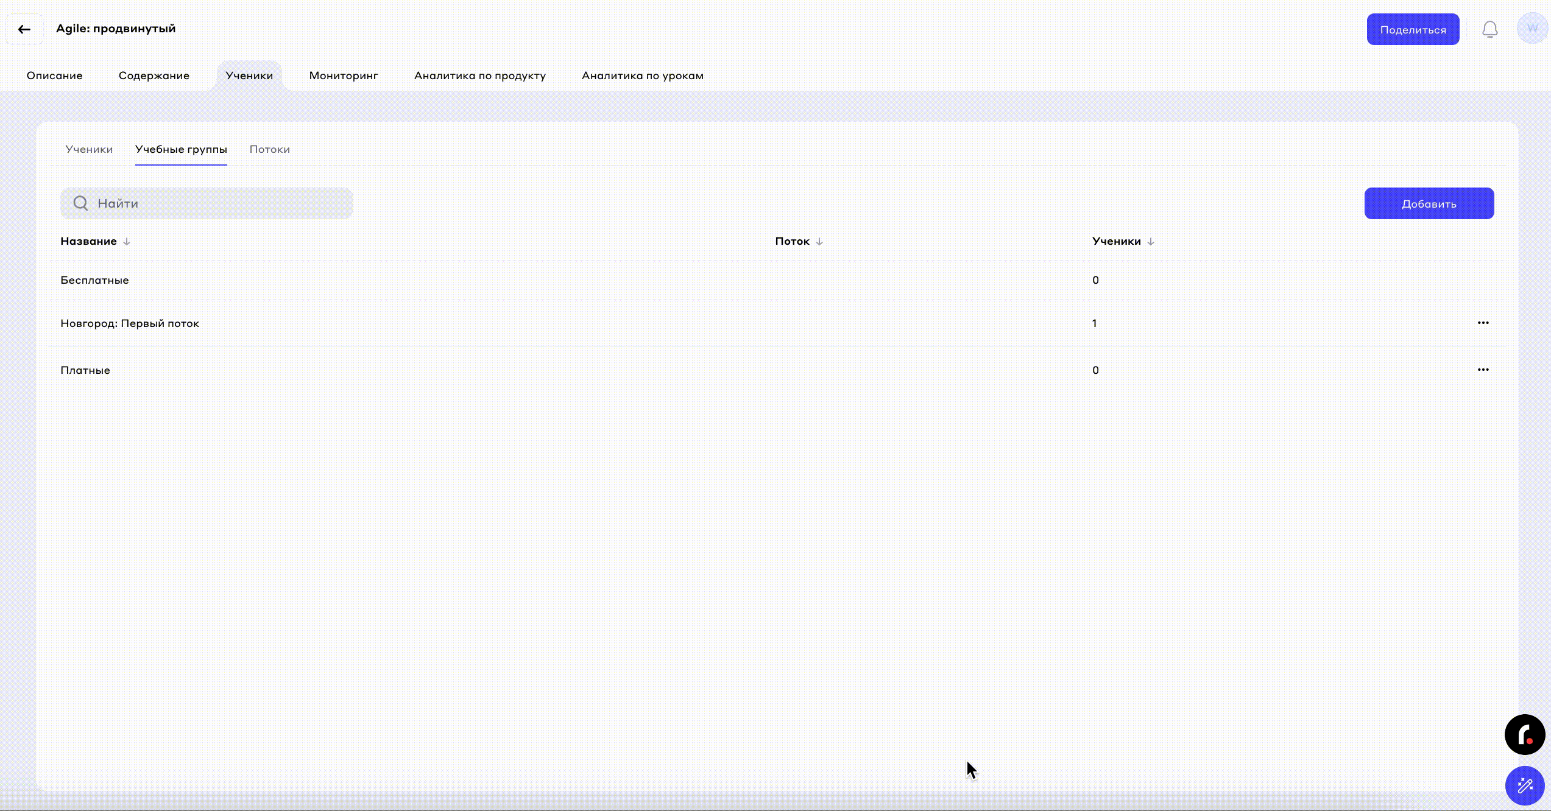Open notifications bell icon
The image size is (1551, 811).
click(x=1489, y=29)
